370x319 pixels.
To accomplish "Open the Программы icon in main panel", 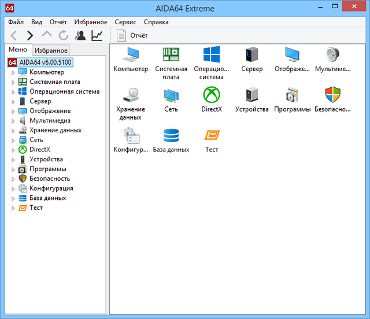I will click(293, 95).
